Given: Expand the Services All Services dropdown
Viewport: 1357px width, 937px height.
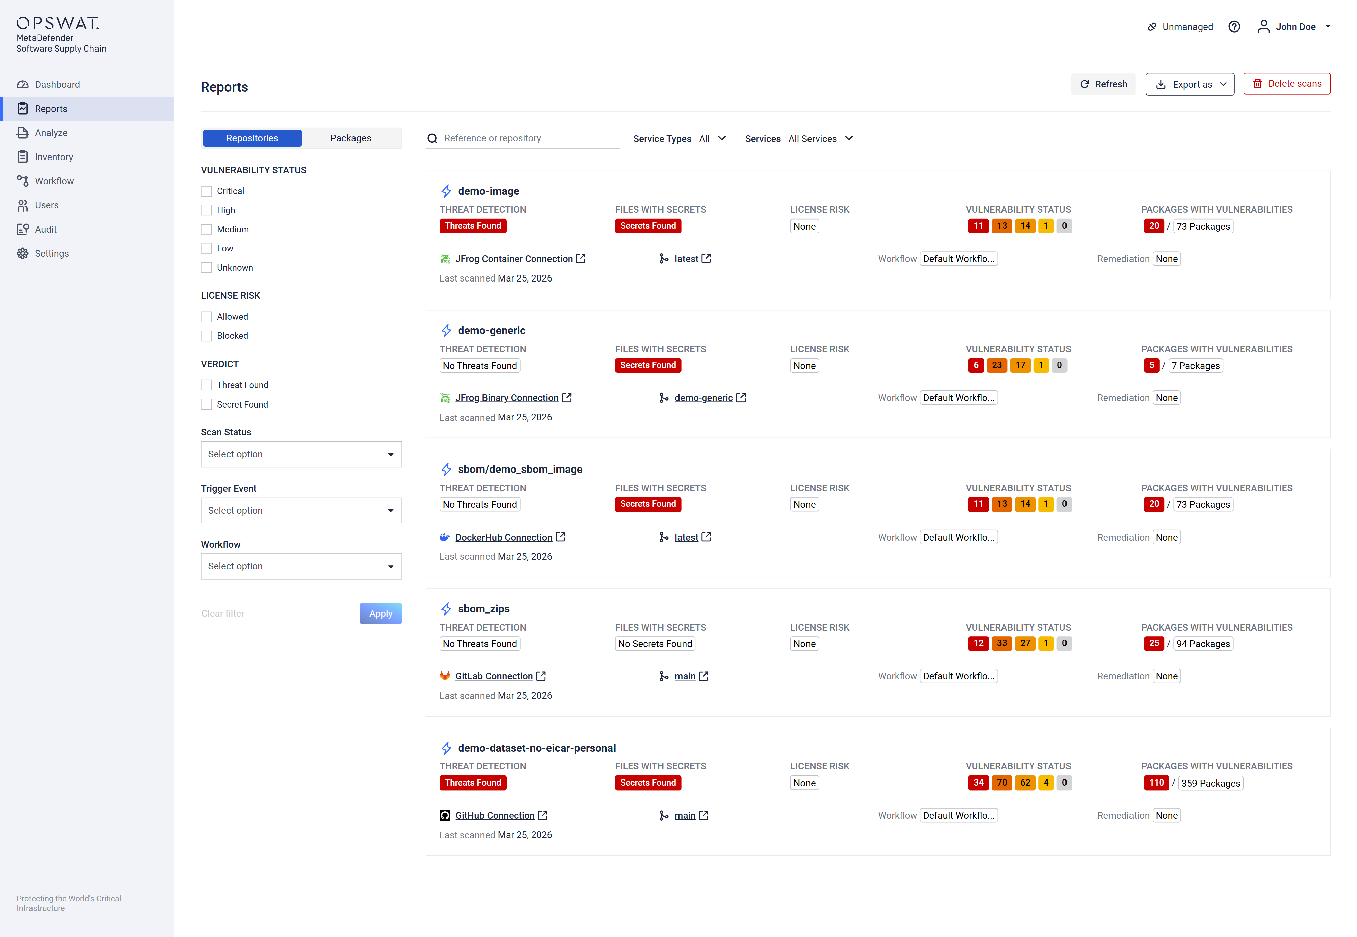Looking at the screenshot, I should pos(820,138).
